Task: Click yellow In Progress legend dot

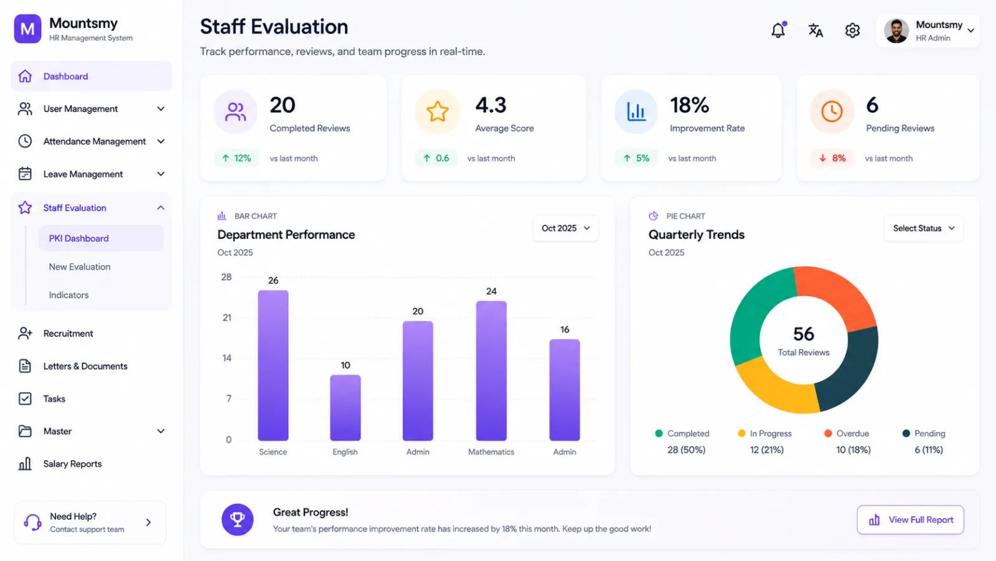Action: 741,433
